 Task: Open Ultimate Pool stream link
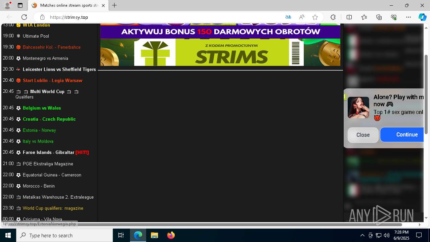[36, 36]
